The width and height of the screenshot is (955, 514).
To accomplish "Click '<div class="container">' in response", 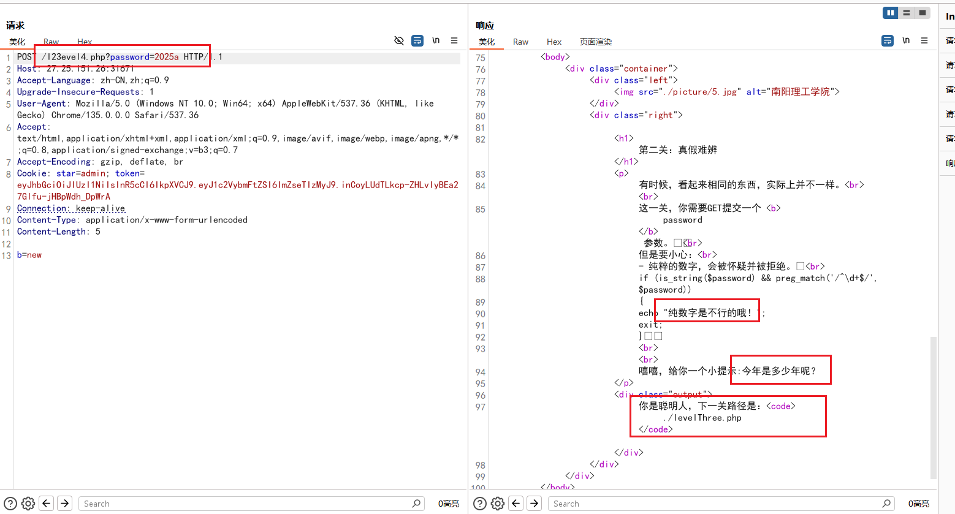I will [622, 69].
